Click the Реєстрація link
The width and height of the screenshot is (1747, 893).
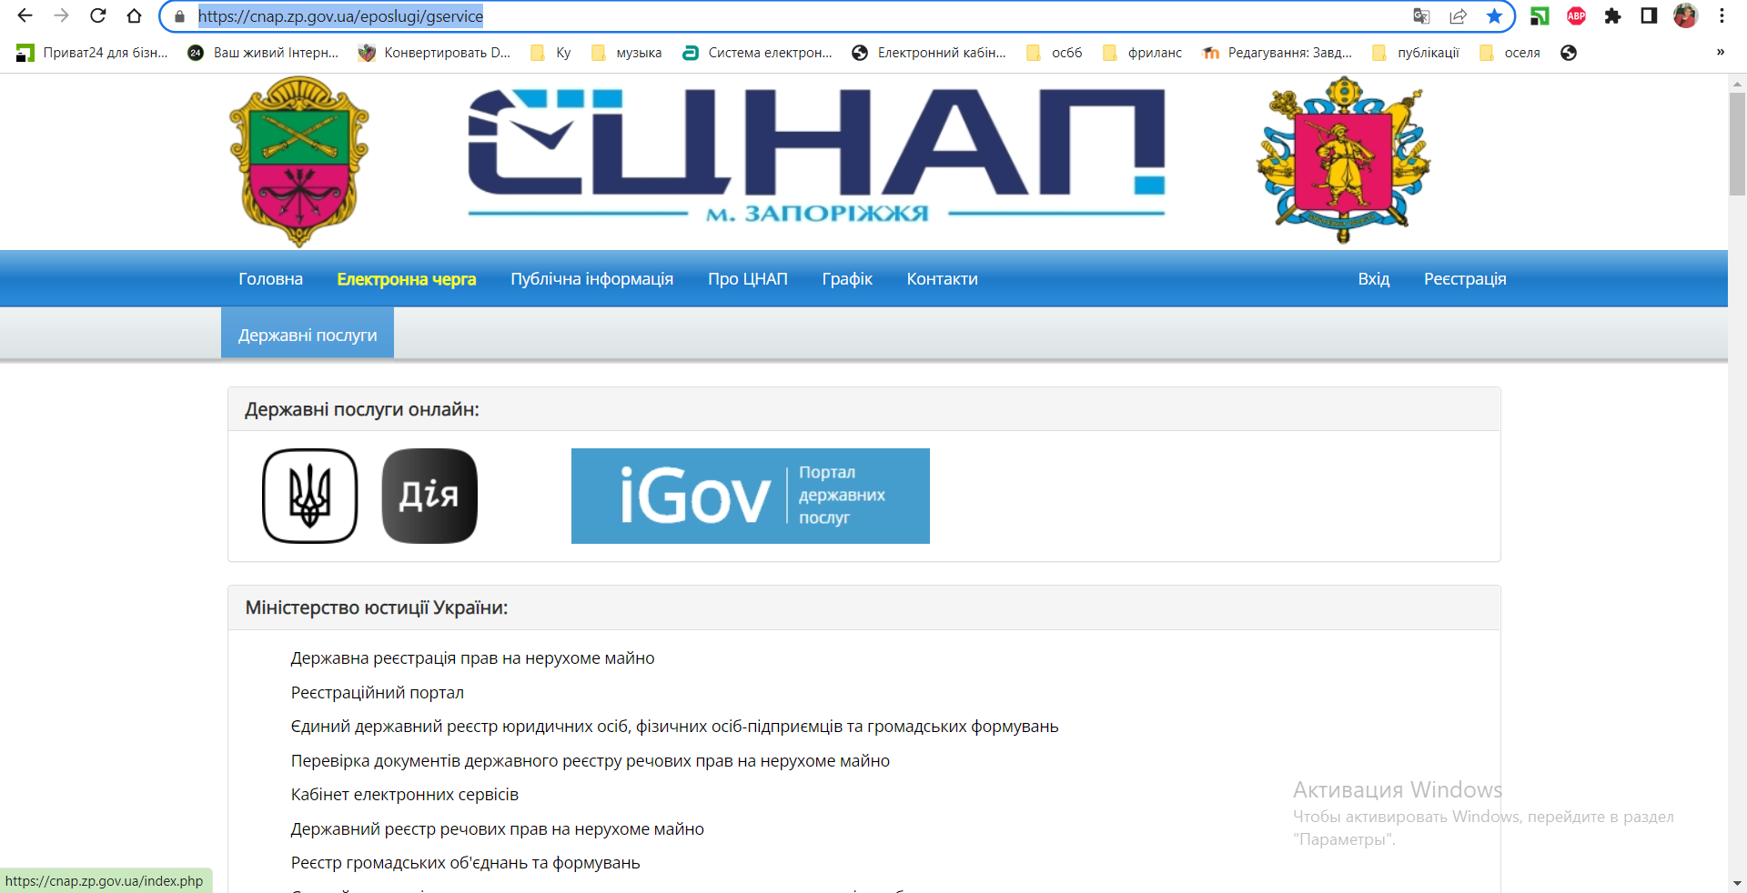1464,279
